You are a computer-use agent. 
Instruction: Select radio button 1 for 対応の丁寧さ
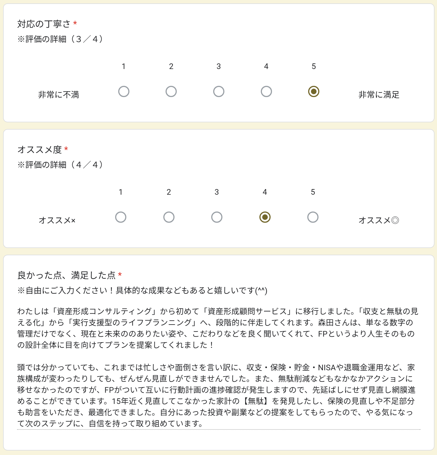tap(124, 91)
